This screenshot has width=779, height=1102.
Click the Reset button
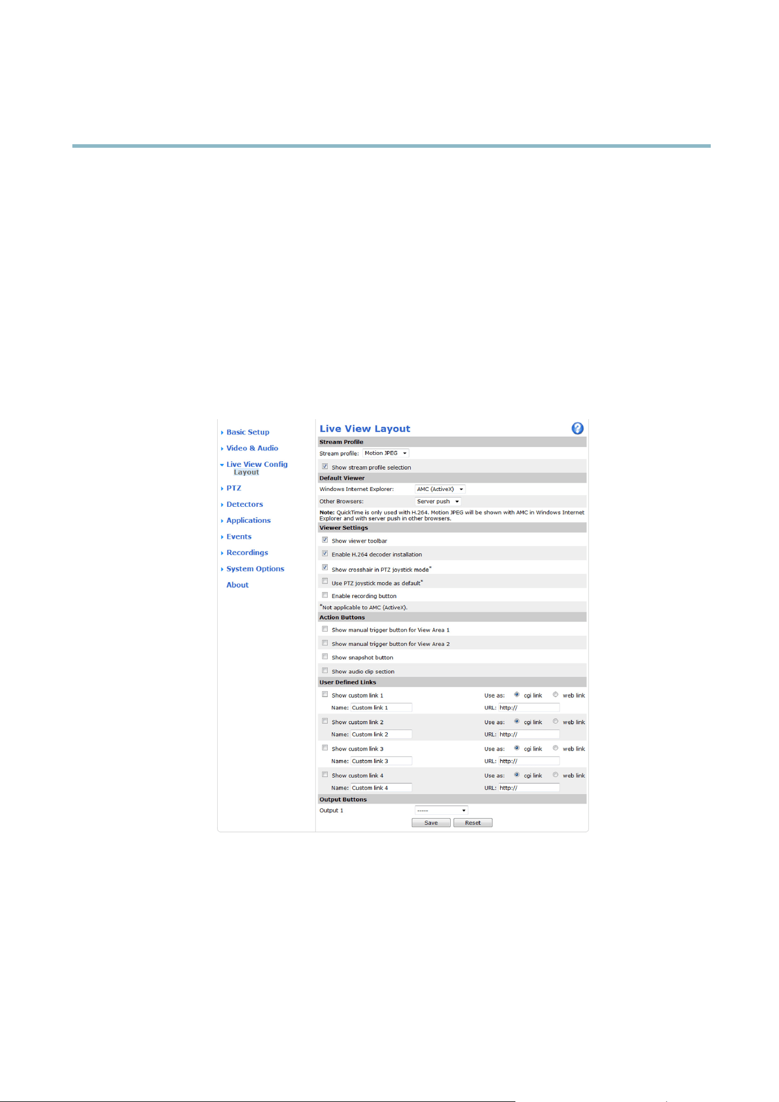tap(473, 823)
